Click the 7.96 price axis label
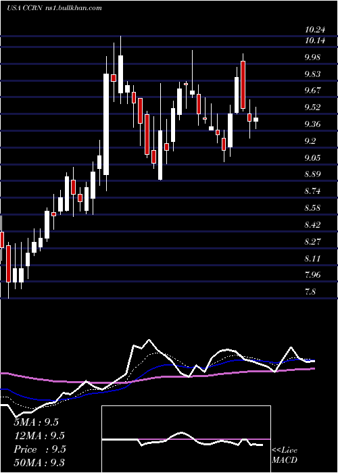338x473 pixels. (312, 275)
